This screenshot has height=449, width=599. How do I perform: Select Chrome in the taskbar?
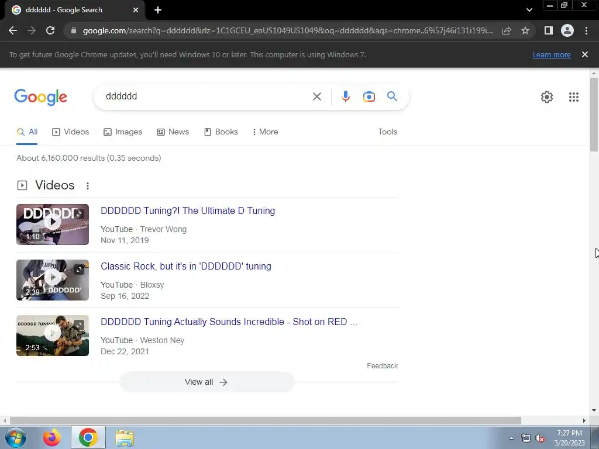click(88, 437)
